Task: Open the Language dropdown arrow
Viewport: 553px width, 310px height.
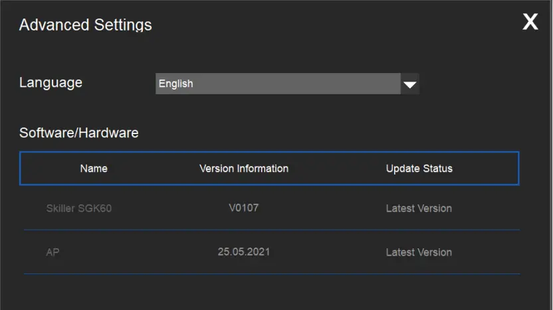Action: pos(410,84)
